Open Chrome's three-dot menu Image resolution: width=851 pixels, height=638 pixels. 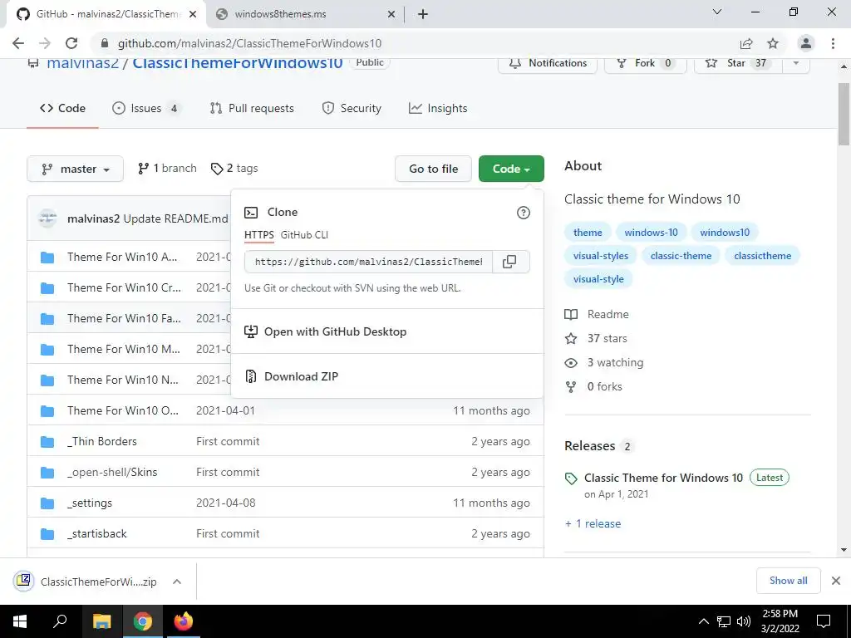tap(833, 43)
